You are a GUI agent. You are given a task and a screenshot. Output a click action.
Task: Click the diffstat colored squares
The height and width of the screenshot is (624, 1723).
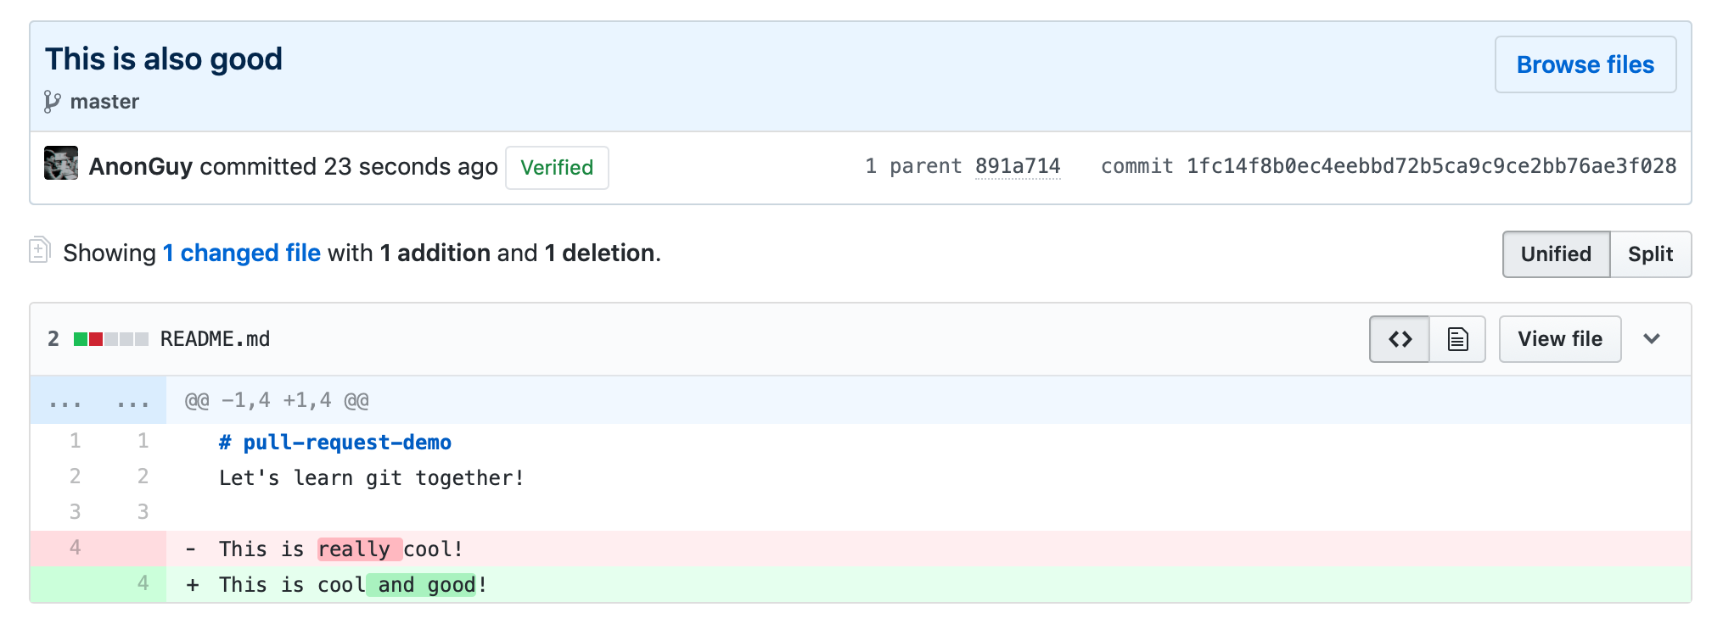pyautogui.click(x=110, y=339)
